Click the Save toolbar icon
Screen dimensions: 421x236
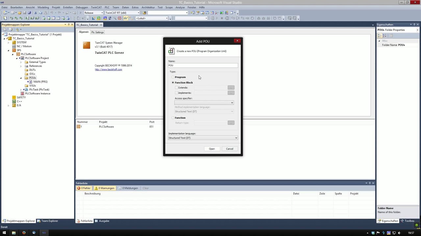(25, 13)
